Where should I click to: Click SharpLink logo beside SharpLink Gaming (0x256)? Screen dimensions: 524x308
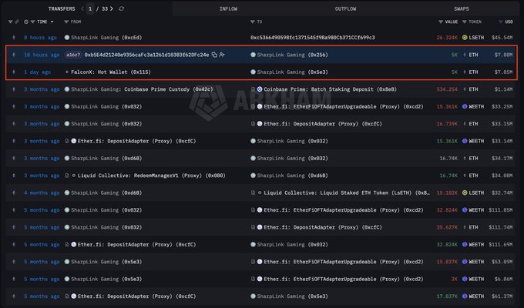point(253,55)
